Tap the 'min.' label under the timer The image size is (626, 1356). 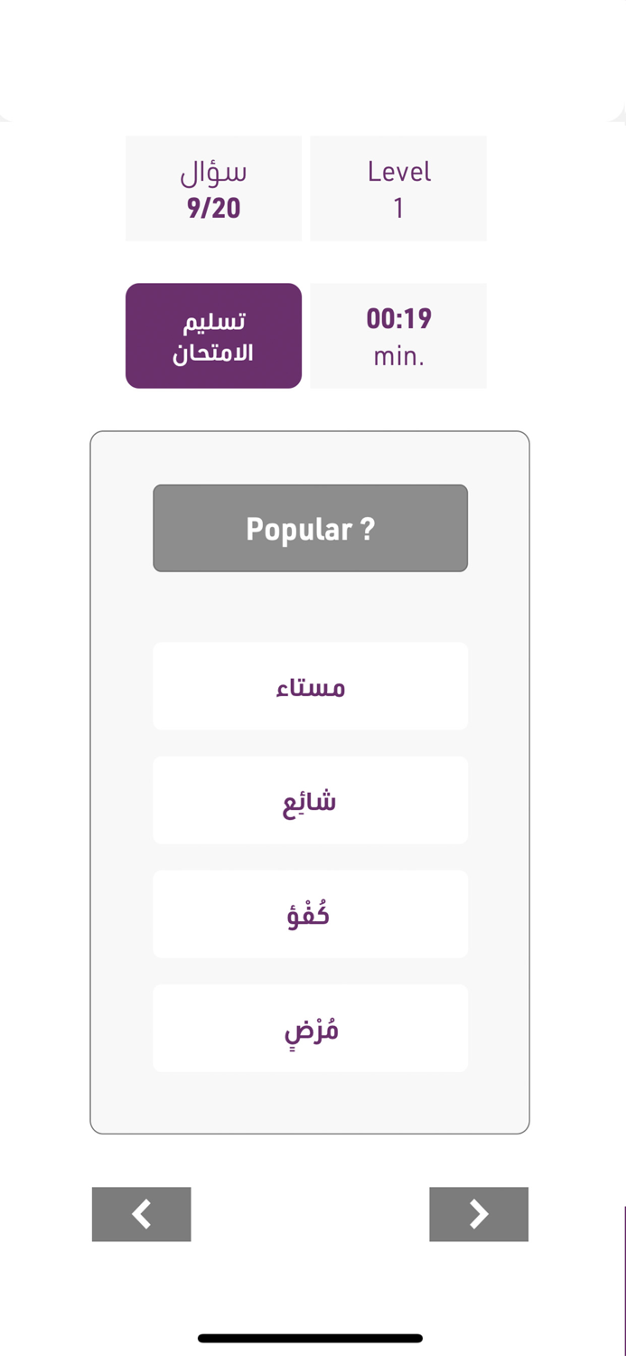[x=397, y=355]
